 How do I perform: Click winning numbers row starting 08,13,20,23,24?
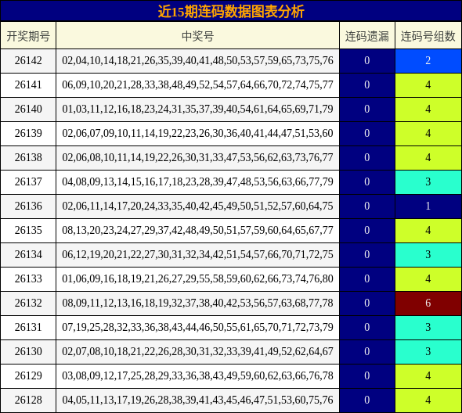point(197,230)
